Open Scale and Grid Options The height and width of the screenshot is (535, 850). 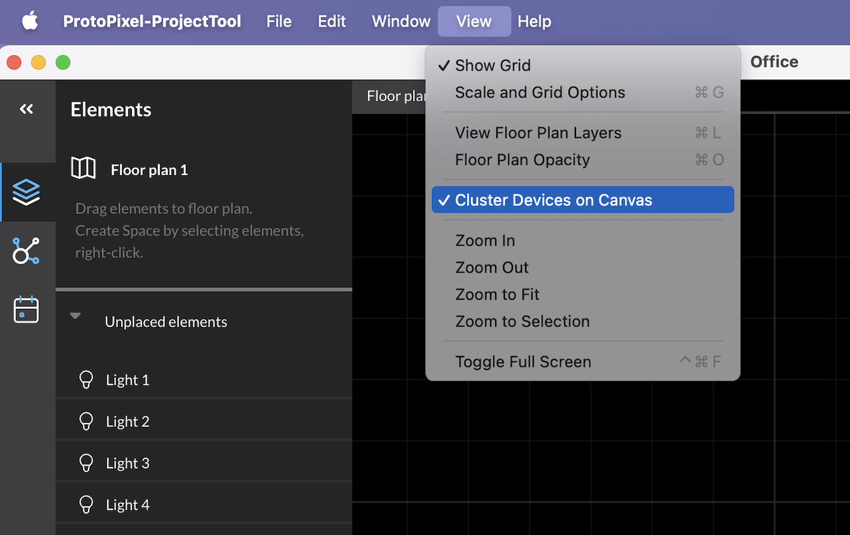(x=540, y=92)
